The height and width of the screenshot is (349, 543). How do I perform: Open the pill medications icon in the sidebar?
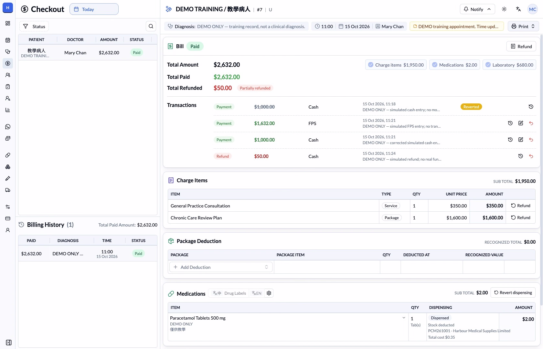coord(8,155)
